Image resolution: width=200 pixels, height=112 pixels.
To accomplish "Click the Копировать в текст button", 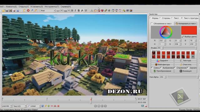I will pos(186,24).
